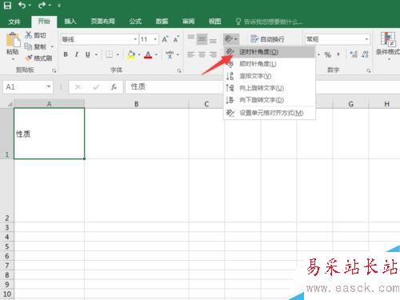Open the font name dropdown

(x=135, y=39)
